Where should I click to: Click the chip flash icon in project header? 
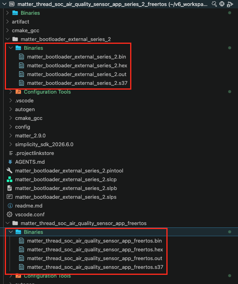[222, 4]
